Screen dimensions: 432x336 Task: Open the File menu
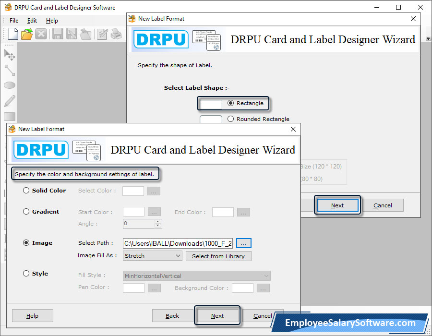coord(14,21)
